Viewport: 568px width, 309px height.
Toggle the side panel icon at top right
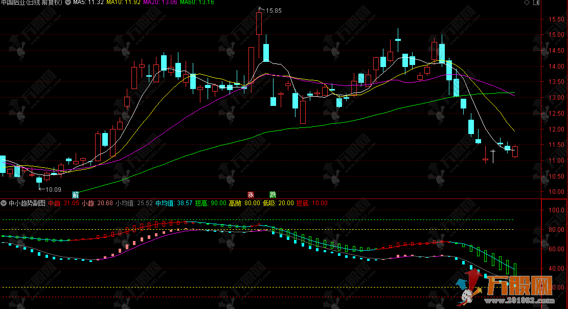536,3
